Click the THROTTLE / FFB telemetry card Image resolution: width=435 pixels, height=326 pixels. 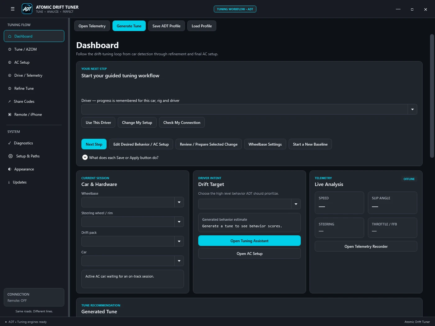[392, 228]
